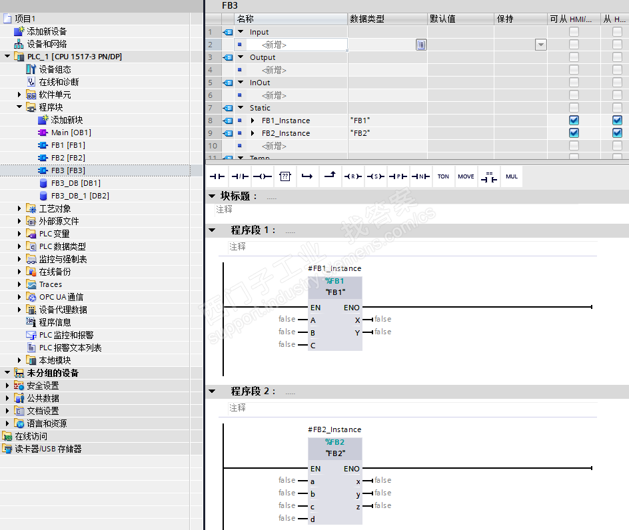This screenshot has height=530, width=629.
Task: Open Program info item
Action: click(55, 322)
